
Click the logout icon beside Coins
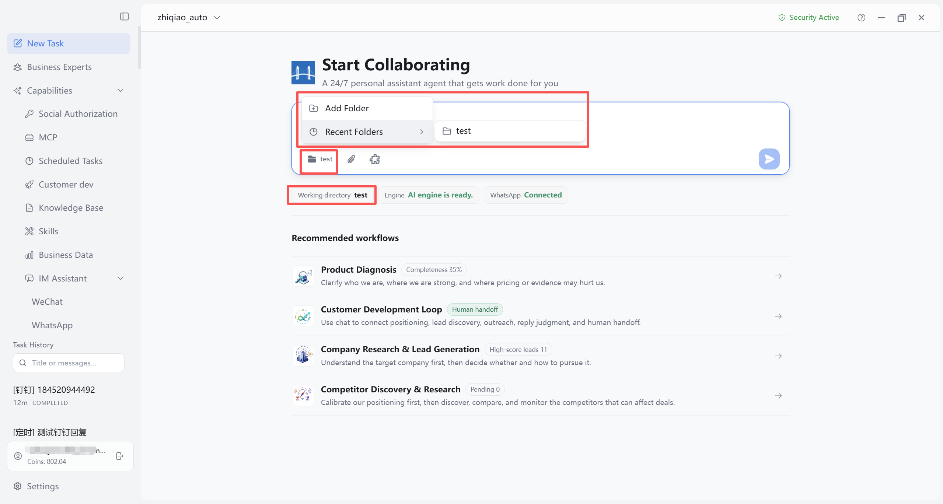[119, 456]
